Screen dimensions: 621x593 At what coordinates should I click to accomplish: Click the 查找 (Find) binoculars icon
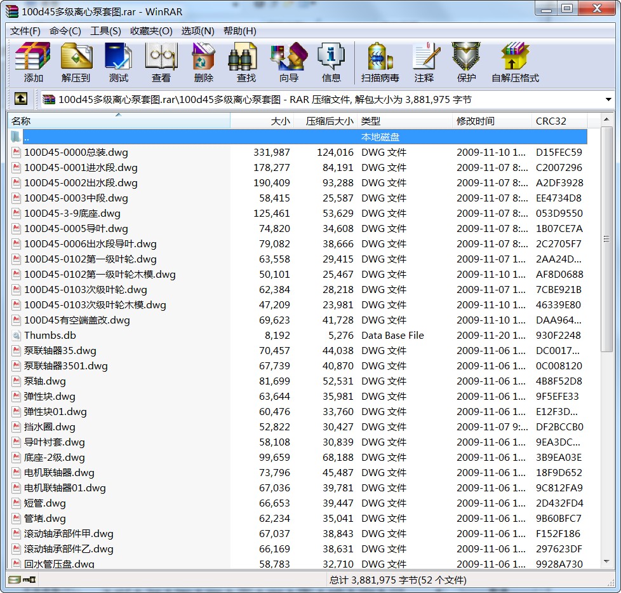(242, 57)
